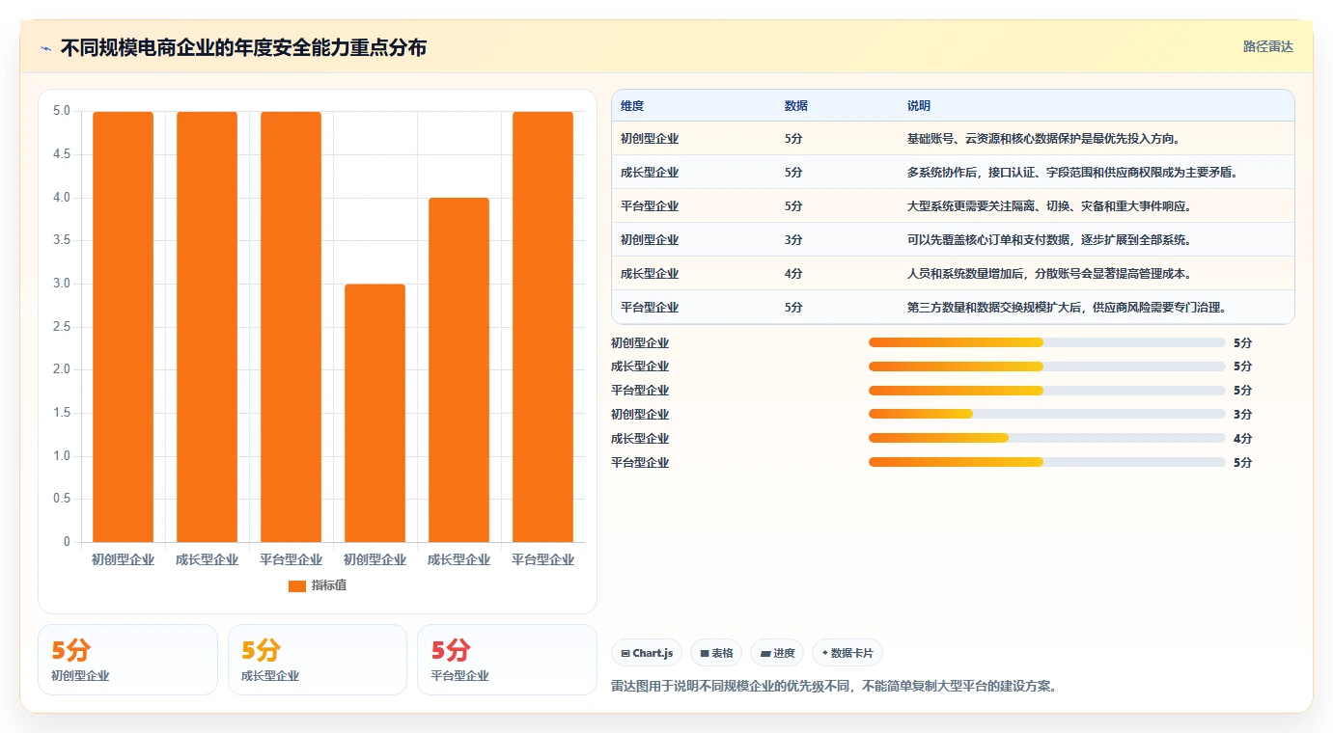Viewport: 1333px width, 733px height.
Task: Open the 初创型企业 5分 summary card
Action: [127, 660]
